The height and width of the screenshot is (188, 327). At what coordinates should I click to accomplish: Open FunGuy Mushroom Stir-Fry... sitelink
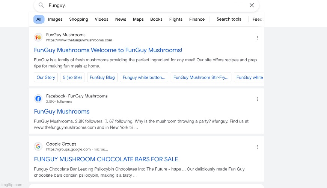click(x=201, y=77)
